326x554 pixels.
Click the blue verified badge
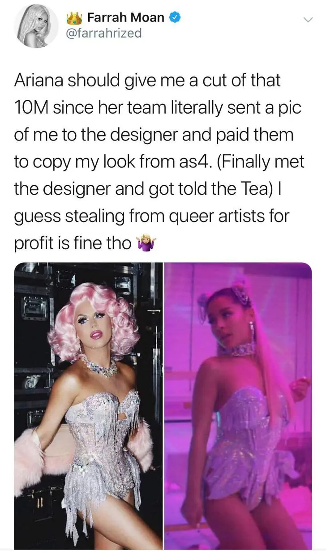[x=176, y=18]
